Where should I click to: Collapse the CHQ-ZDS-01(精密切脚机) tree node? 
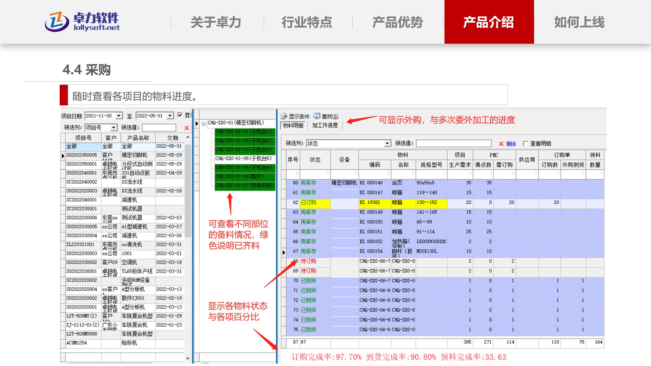(x=204, y=123)
